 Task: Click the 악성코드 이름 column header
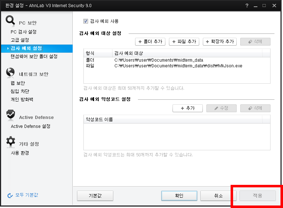coord(173,119)
